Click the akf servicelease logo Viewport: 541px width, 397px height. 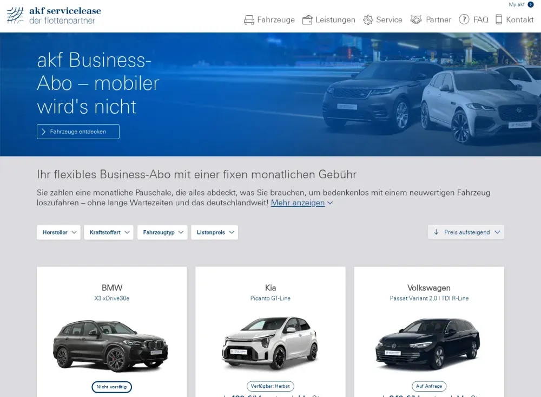point(54,16)
